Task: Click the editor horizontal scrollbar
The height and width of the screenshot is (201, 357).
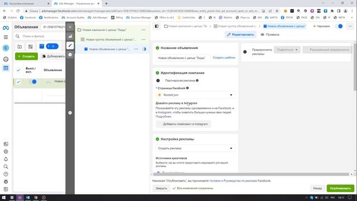Action: pos(251,174)
